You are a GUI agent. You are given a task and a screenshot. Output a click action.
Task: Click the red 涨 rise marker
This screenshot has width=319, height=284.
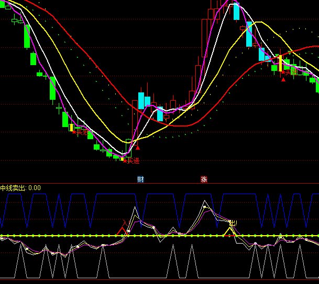204,179
